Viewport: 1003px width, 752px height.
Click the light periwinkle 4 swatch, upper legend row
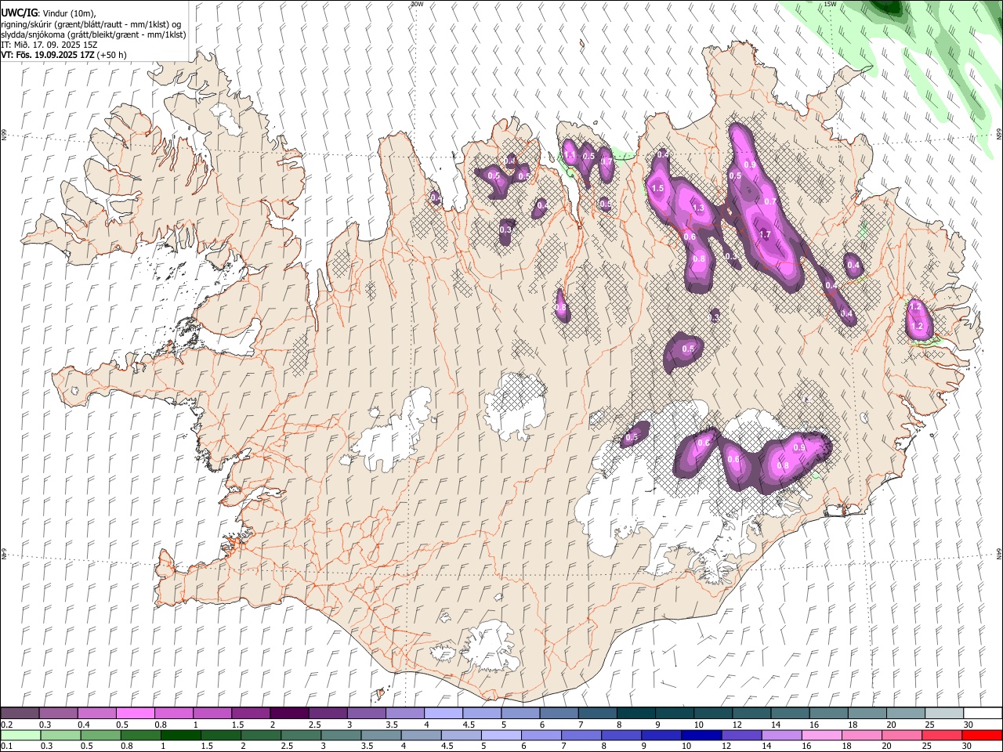point(444,713)
